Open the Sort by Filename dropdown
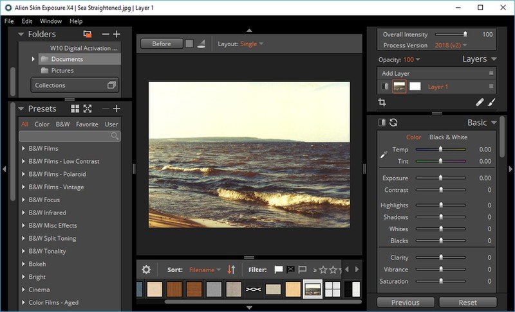Image resolution: width=515 pixels, height=312 pixels. [x=205, y=270]
